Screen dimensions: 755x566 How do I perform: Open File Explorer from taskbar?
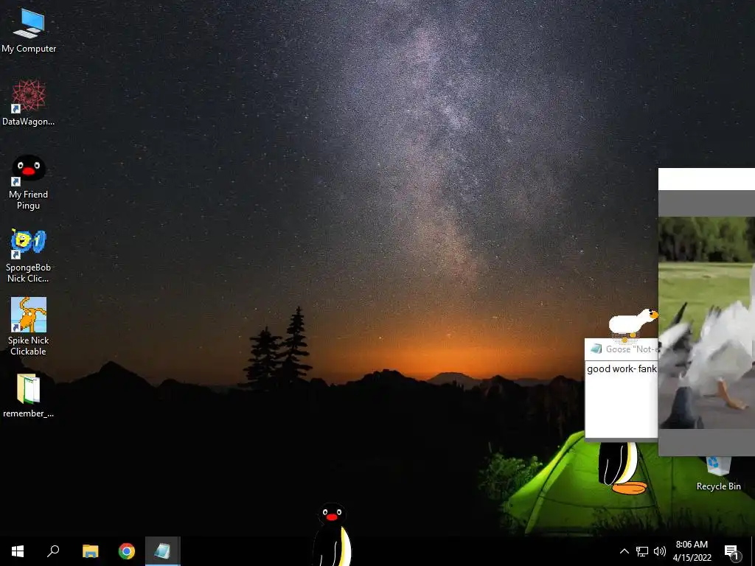[x=90, y=551]
